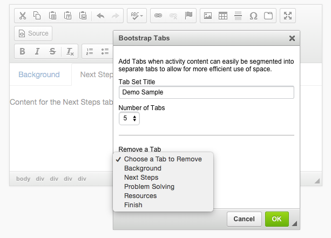
Task: Select Problem Solving from remove list
Action: [x=149, y=187]
